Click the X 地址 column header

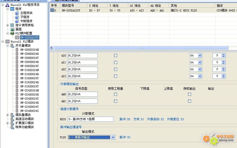(x=98, y=6)
